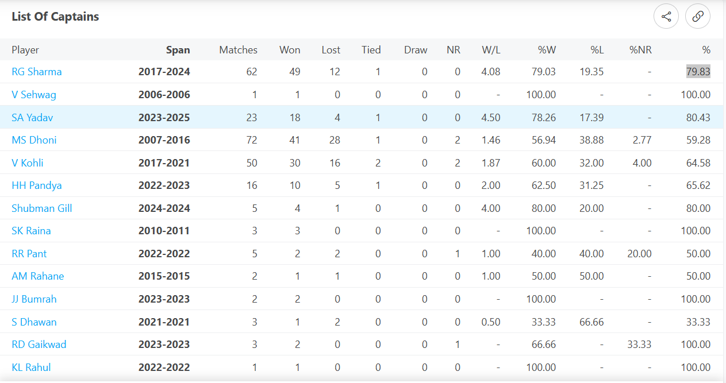Click percentage 64.58 in Kohli row
This screenshot has width=726, height=383.
pos(698,163)
